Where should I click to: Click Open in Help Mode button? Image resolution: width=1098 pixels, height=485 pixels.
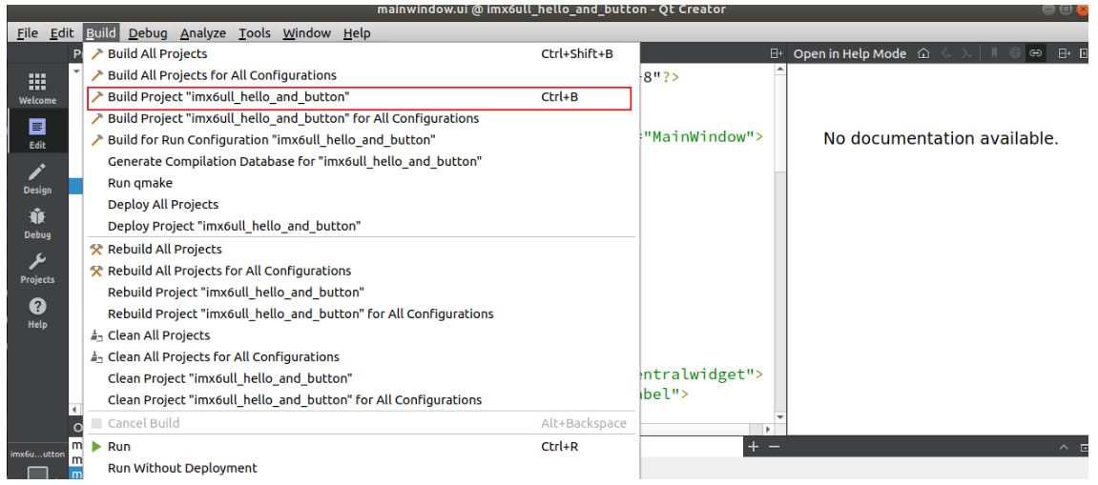coord(849,53)
